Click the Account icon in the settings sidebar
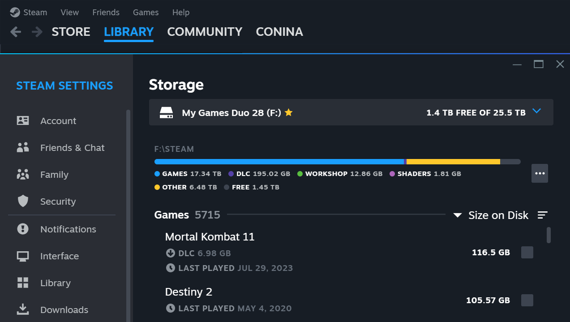This screenshot has height=322, width=570. click(x=23, y=121)
